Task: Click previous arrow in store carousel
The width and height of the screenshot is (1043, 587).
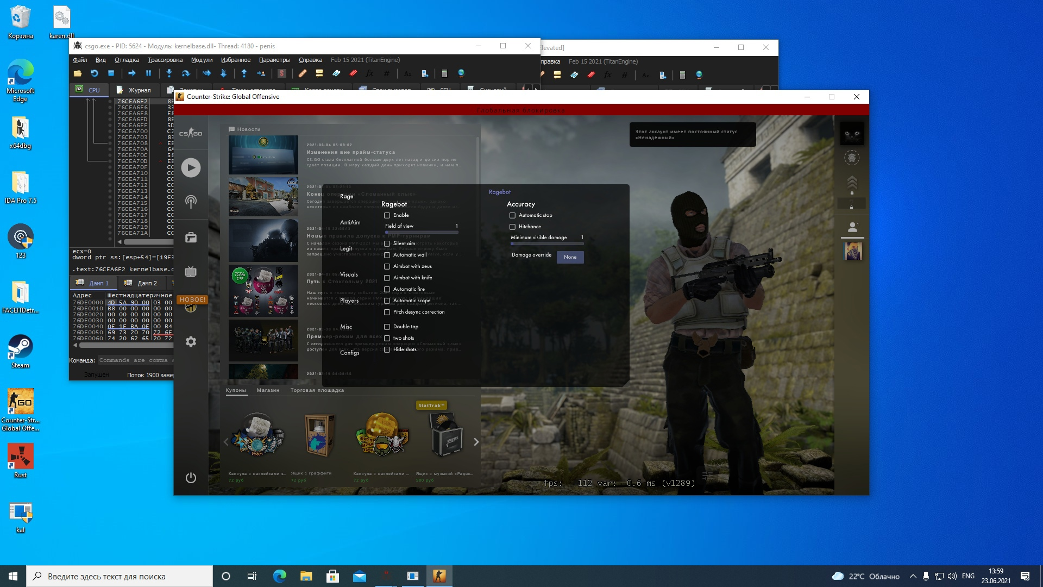Action: (x=225, y=442)
